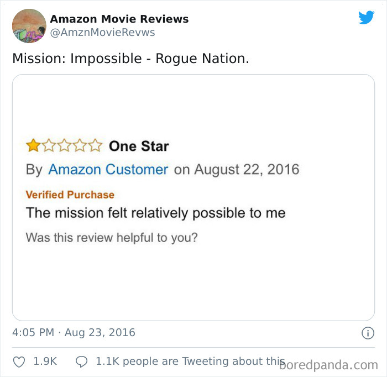Click the review text about the mission
Screen dimensions: 387x377
(x=156, y=213)
